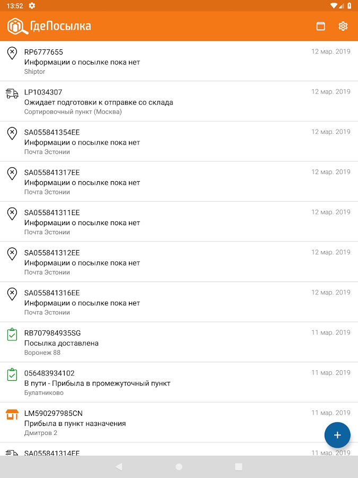Tap the delivered checkmark icon for RB707984935SG
Image resolution: width=358 pixels, height=478 pixels.
click(12, 335)
